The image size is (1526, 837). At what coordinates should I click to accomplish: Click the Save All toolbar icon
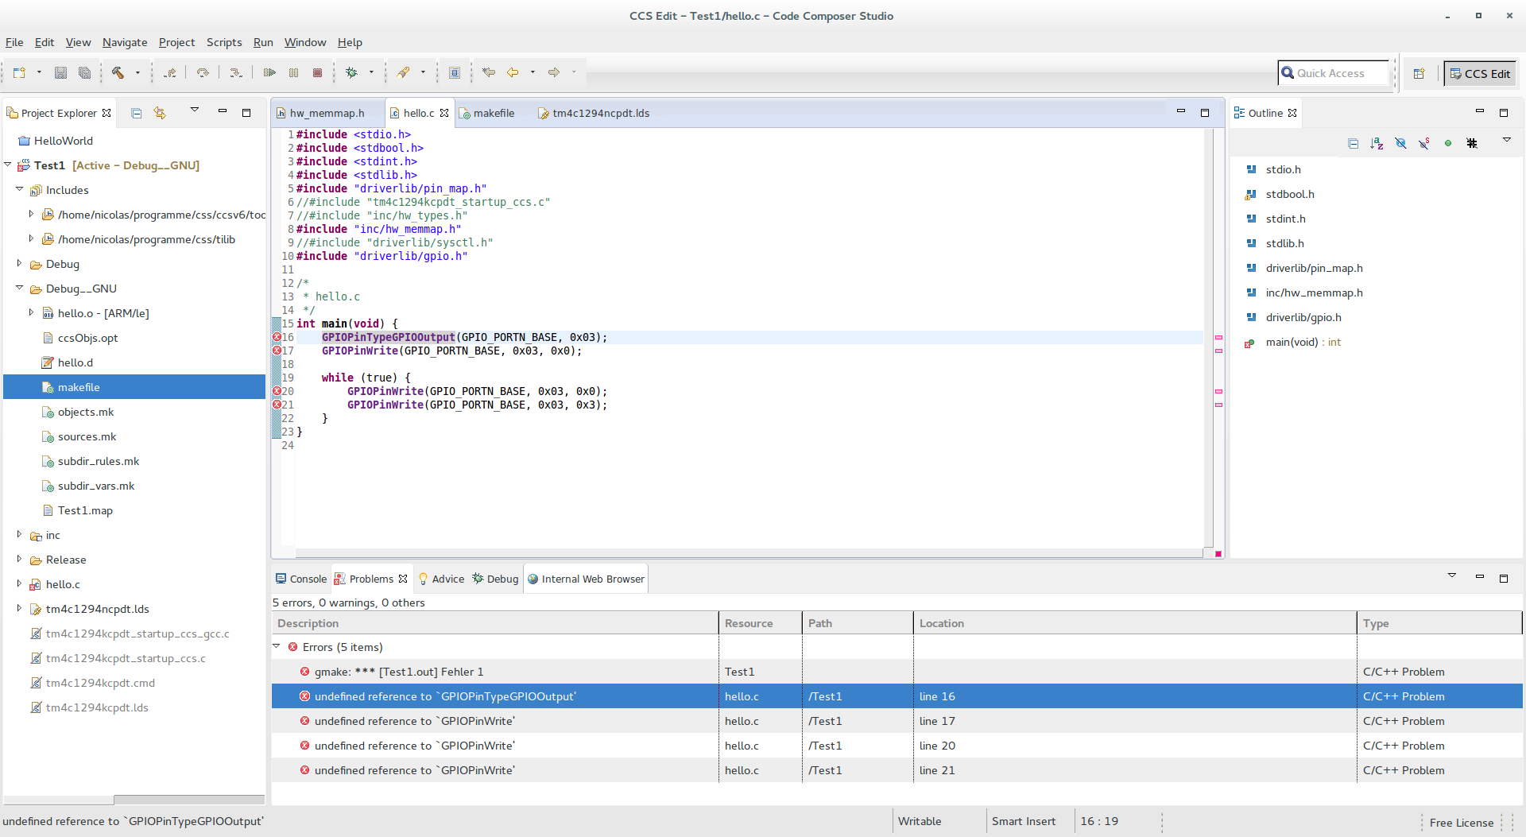[84, 72]
